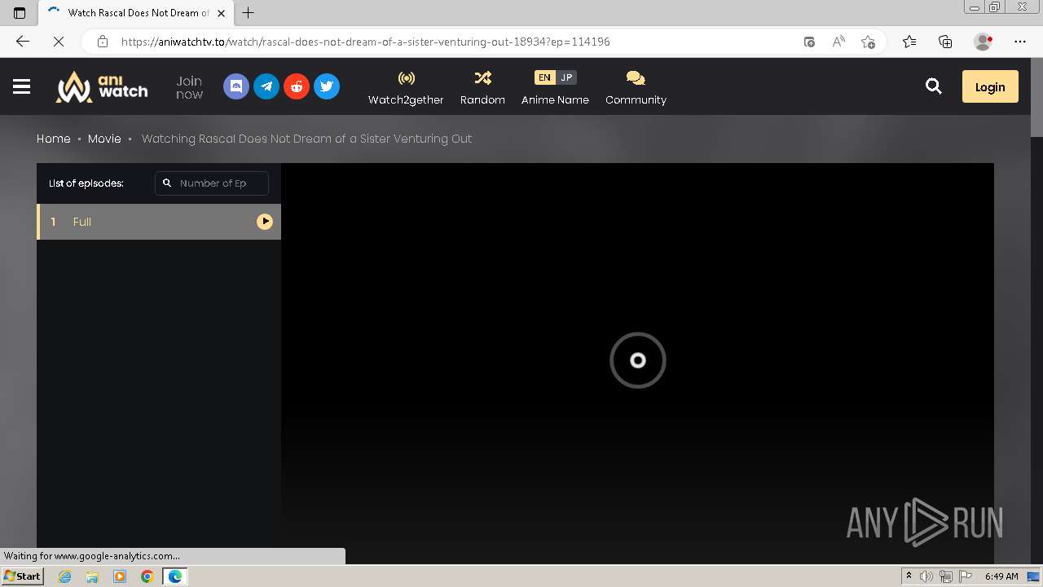Open the browser profile avatar
Image resolution: width=1043 pixels, height=587 pixels.
point(983,42)
